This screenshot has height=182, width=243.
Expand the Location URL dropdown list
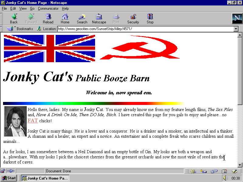(236, 29)
